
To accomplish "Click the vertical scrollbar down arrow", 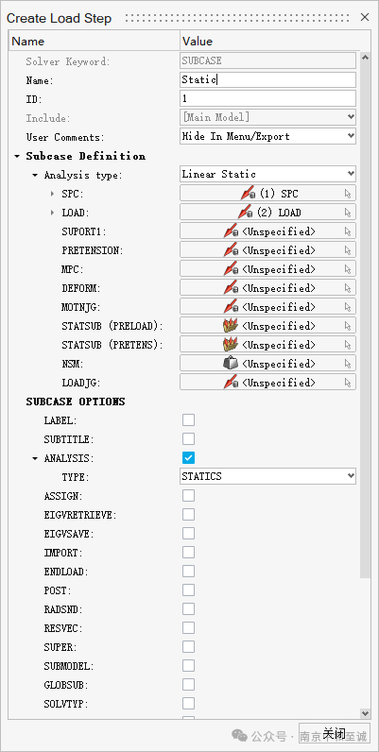I will (x=365, y=713).
